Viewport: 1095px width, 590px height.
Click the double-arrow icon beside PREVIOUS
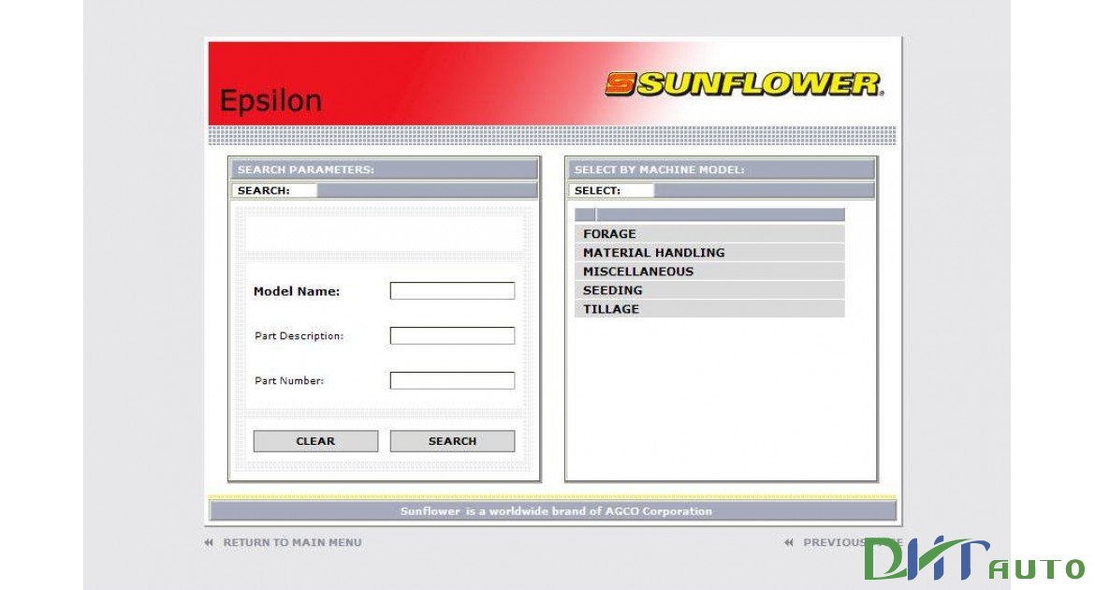[789, 542]
